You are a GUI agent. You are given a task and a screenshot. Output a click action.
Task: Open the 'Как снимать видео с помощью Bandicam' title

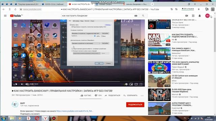pyautogui.click(x=184, y=49)
